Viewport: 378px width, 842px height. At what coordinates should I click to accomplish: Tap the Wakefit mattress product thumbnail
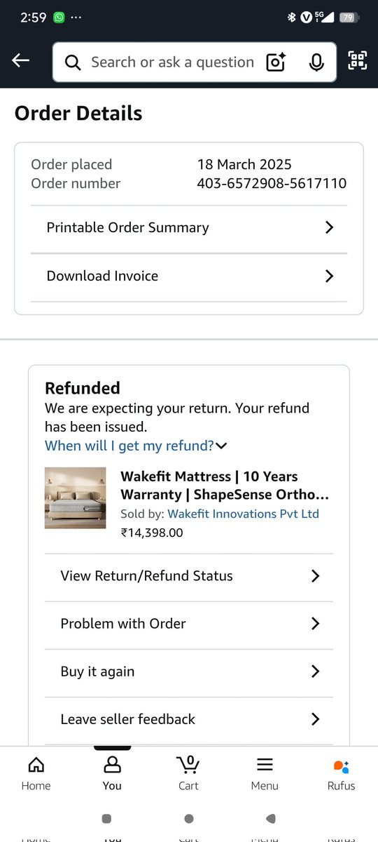pyautogui.click(x=76, y=498)
